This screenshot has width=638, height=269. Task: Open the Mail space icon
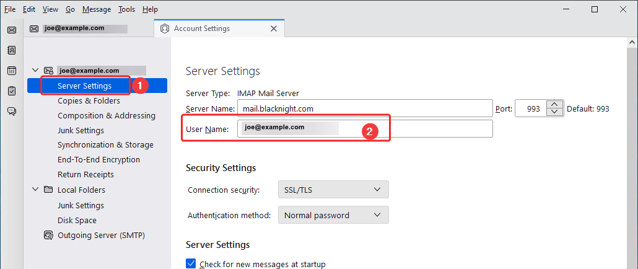point(11,30)
